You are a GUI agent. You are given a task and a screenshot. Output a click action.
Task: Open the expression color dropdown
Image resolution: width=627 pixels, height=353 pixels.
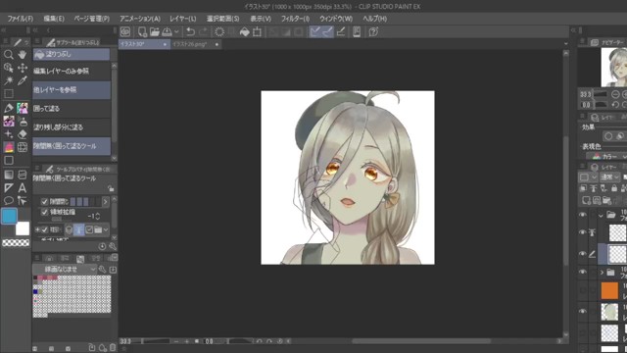(607, 157)
